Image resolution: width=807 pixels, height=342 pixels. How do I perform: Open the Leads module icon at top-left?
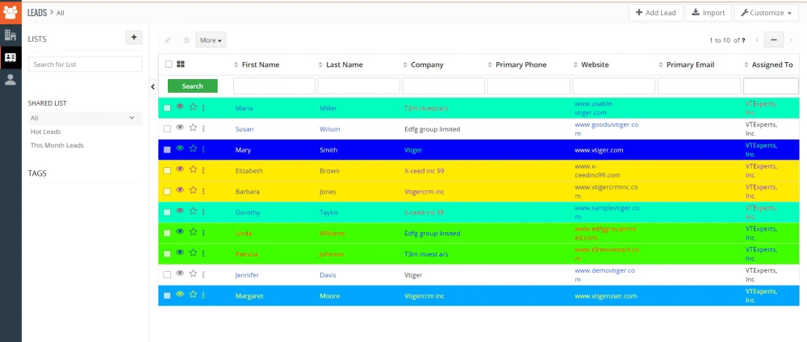click(x=10, y=12)
